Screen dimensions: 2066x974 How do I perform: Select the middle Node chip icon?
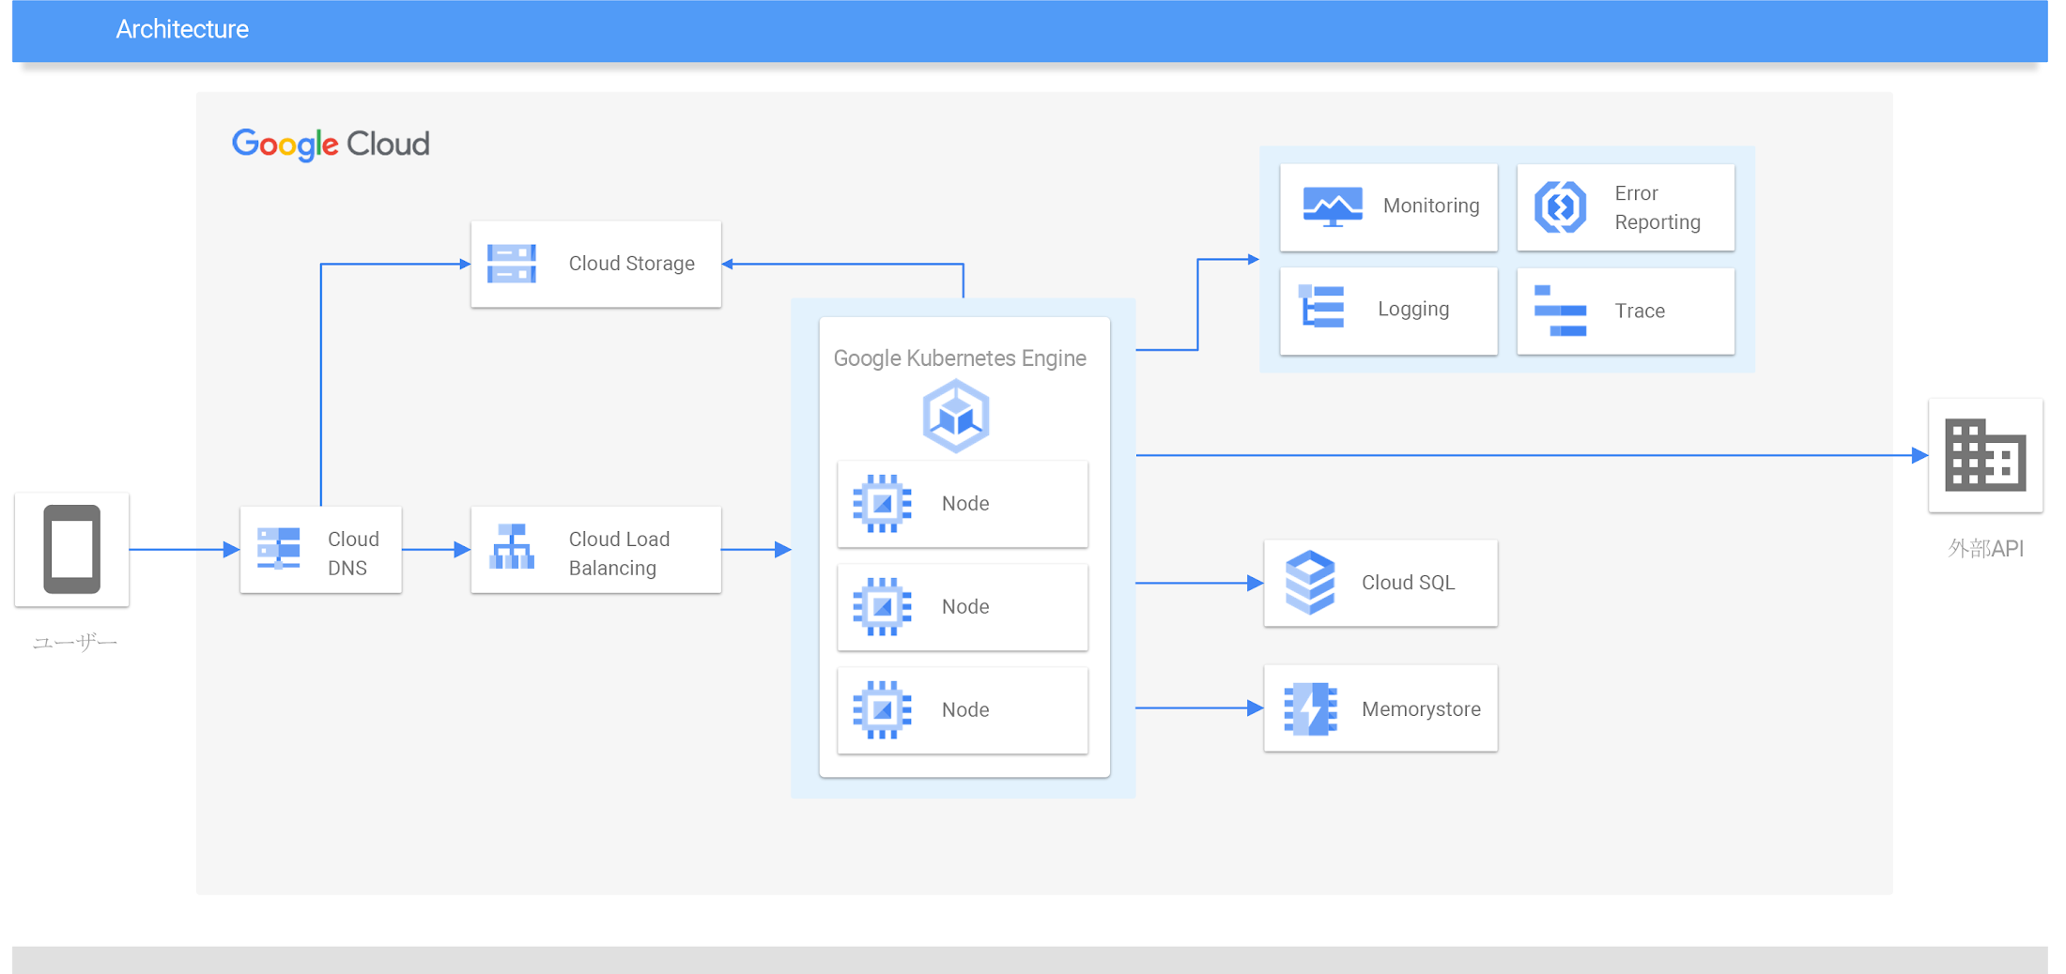point(882,607)
